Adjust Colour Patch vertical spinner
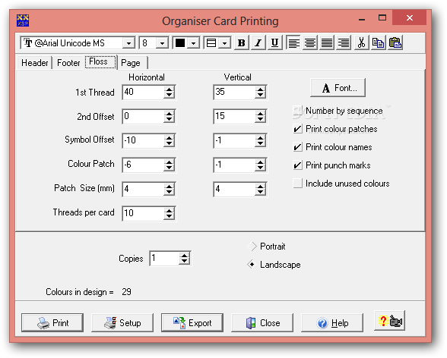 [261, 165]
